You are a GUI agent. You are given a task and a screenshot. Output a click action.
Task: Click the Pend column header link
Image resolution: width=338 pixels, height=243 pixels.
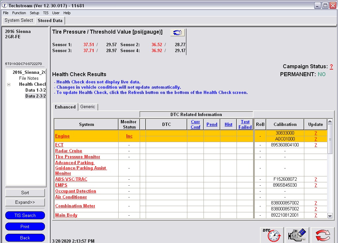[x=212, y=124]
